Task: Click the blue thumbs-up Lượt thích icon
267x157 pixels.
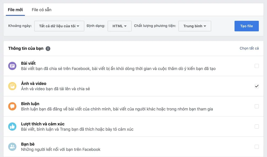Action: [x=12, y=126]
